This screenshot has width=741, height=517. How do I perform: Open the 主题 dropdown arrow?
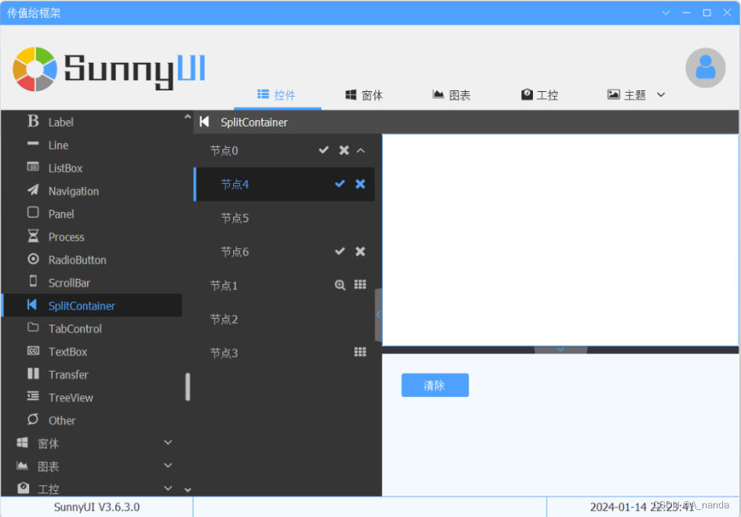[x=661, y=95]
